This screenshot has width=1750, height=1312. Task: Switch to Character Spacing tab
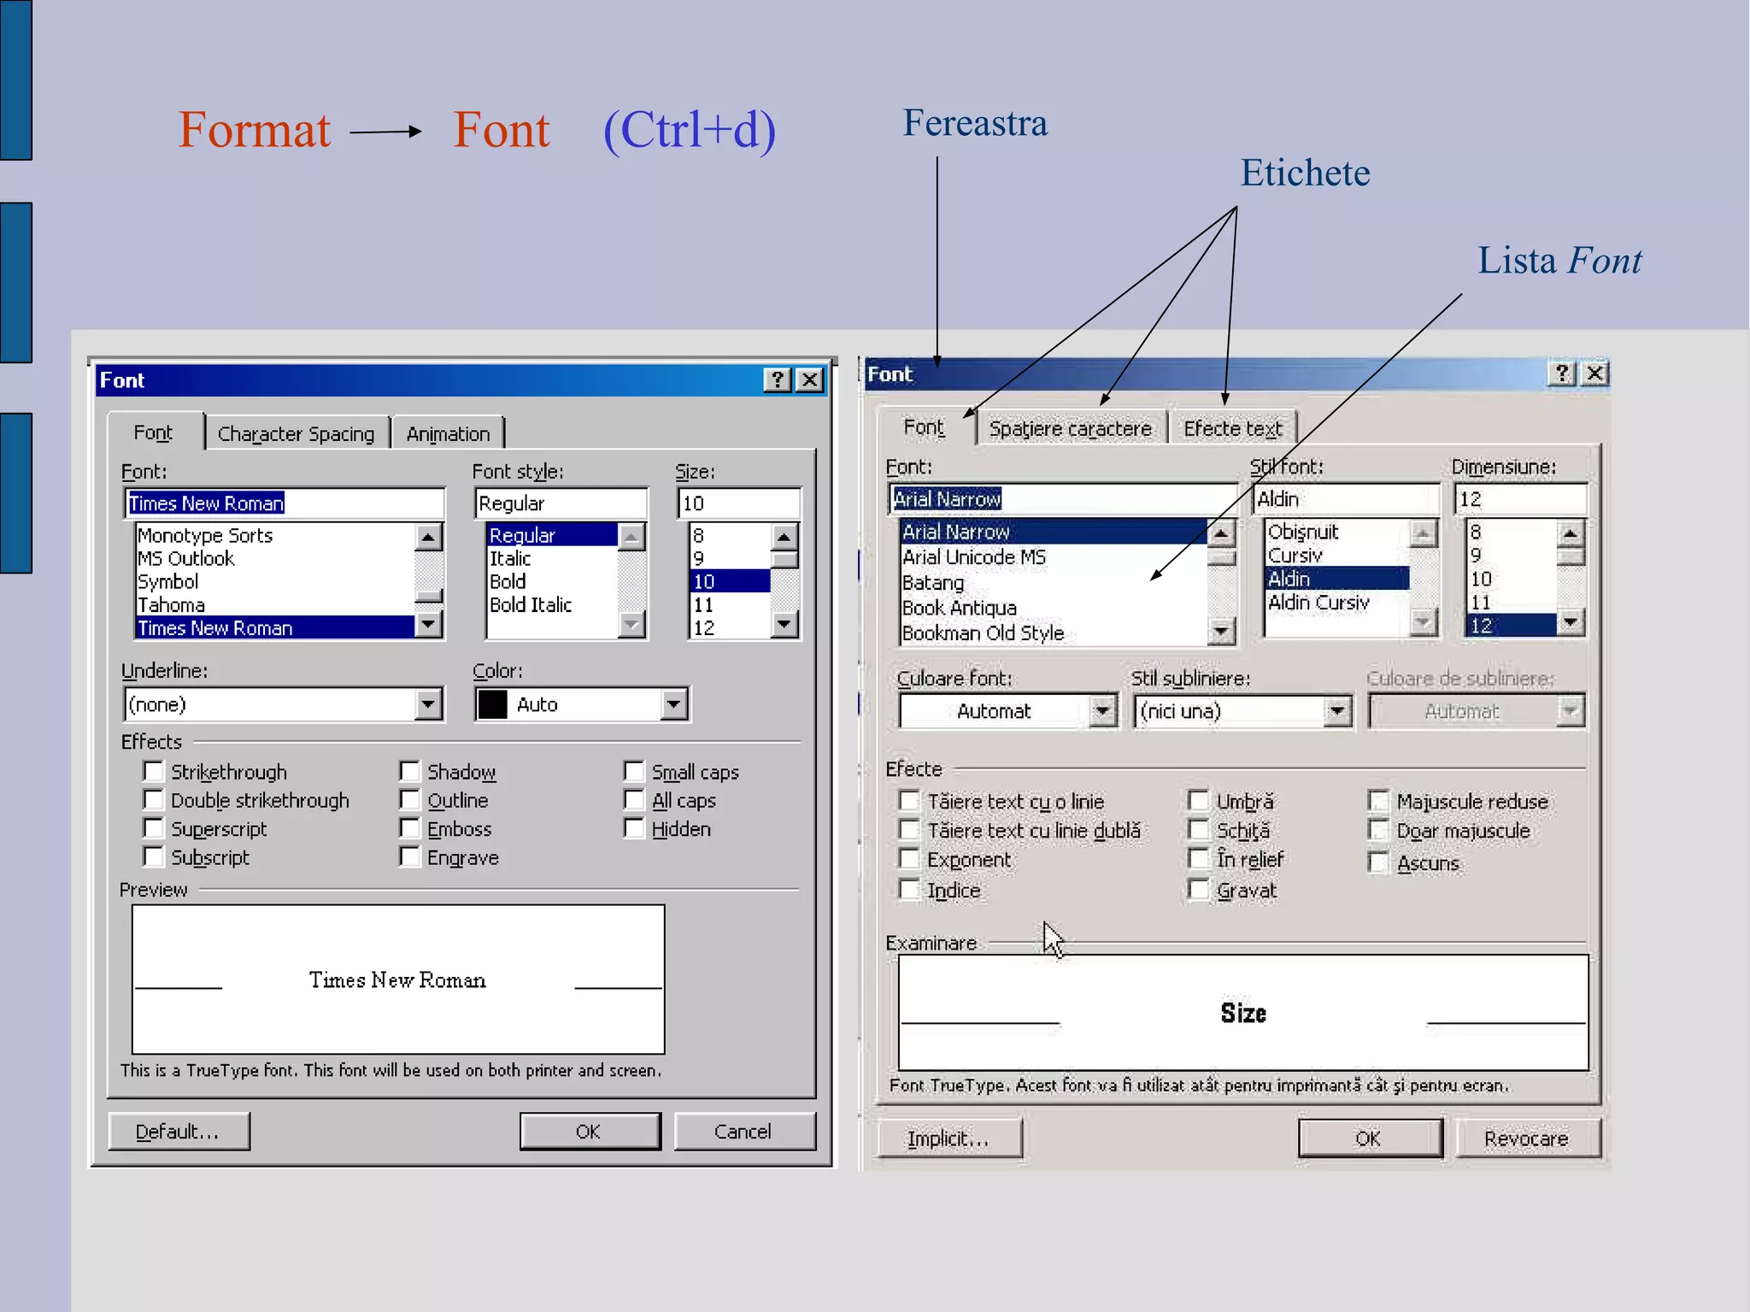pyautogui.click(x=296, y=433)
